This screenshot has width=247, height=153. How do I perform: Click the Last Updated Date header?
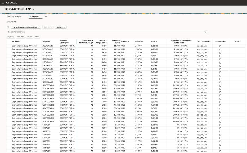pyautogui.click(x=186, y=42)
